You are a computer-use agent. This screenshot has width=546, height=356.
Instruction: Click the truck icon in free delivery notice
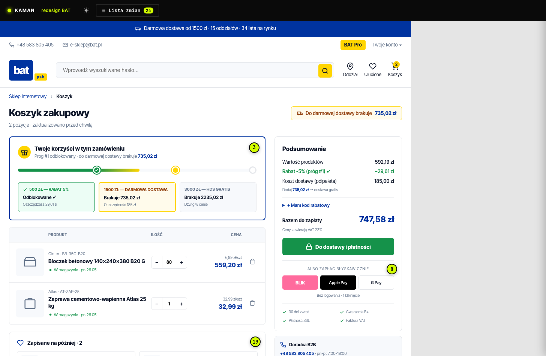300,113
